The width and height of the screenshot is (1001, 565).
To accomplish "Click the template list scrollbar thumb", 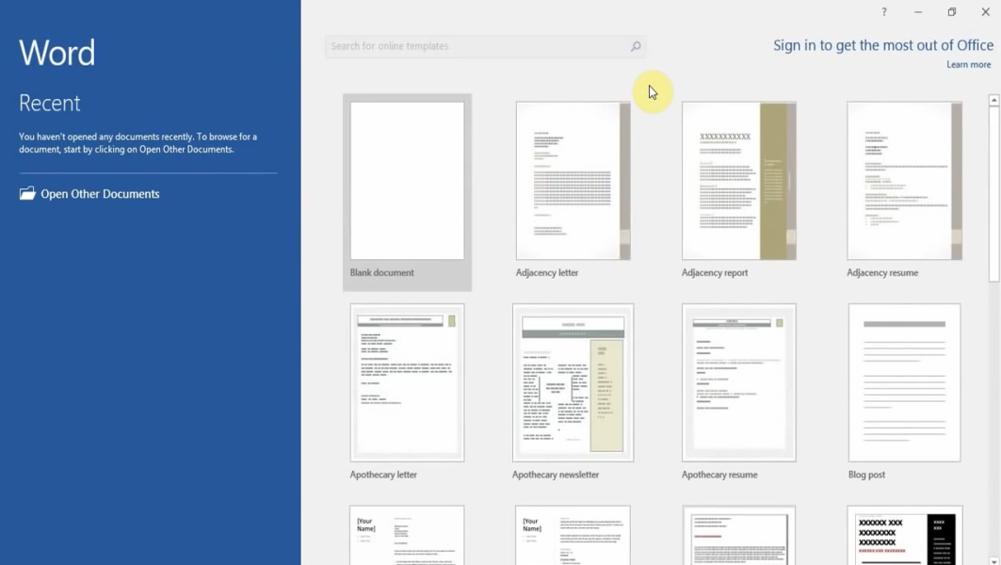I will (x=994, y=193).
